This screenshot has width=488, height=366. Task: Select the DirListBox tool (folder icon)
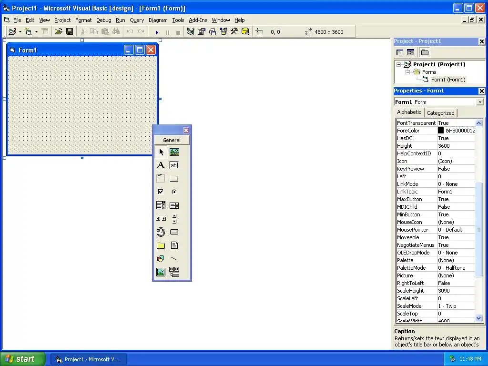161,245
